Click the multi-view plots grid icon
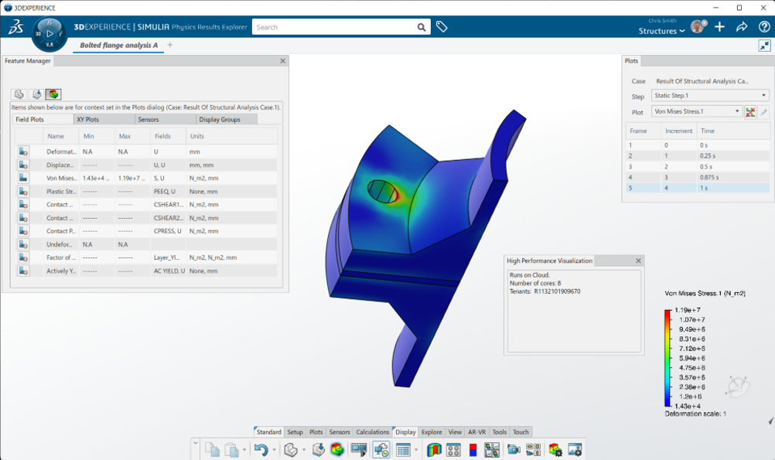This screenshot has width=775, height=460. point(492,450)
